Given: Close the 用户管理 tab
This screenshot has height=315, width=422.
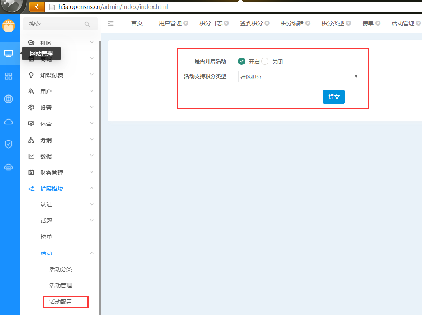Looking at the screenshot, I should pyautogui.click(x=186, y=23).
